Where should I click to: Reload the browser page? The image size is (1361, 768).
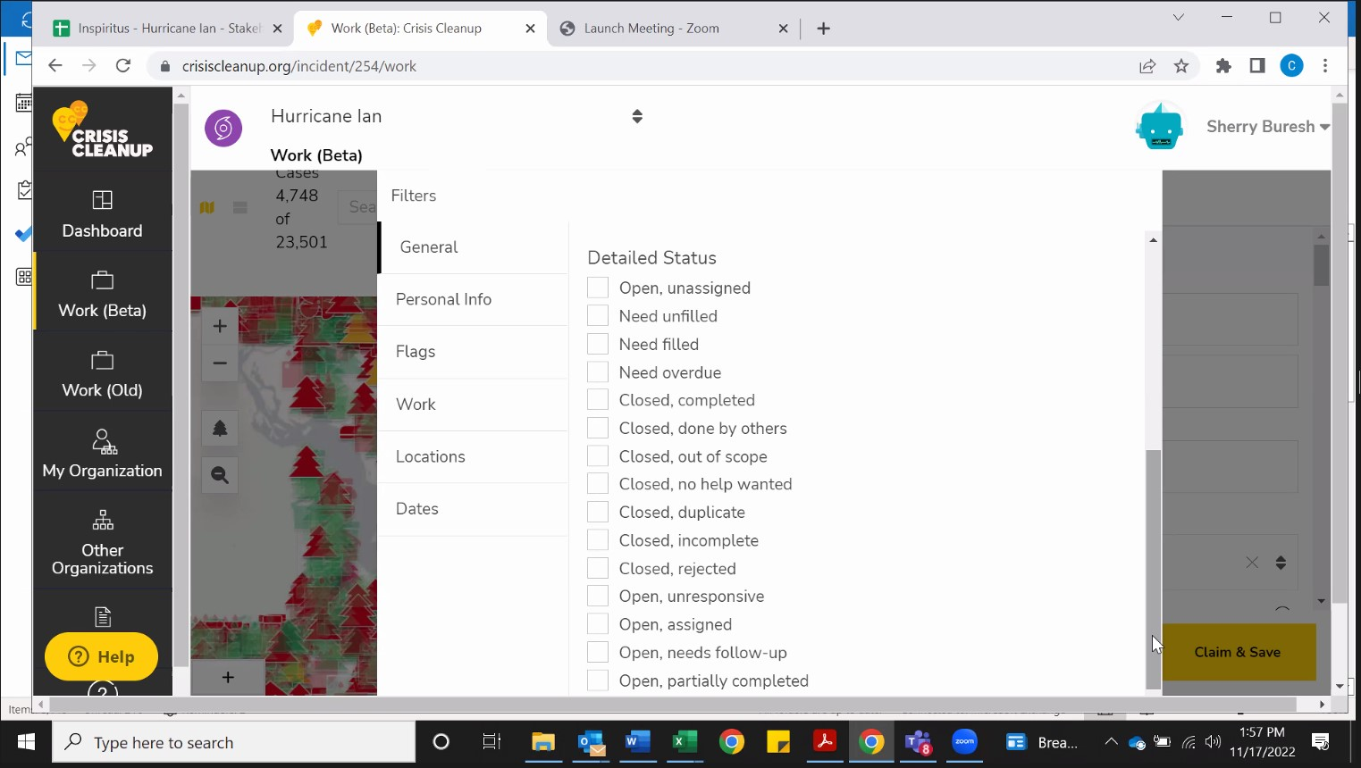pyautogui.click(x=123, y=66)
